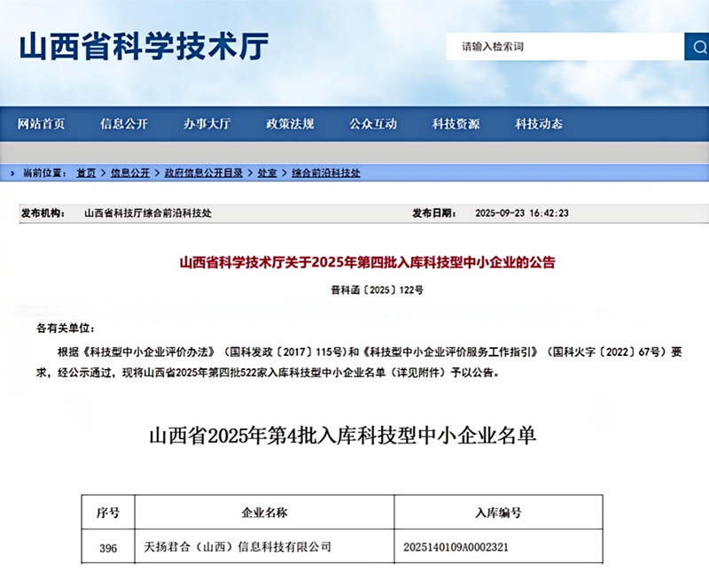Navigate to 科技资源 in the menu
The image size is (709, 579).
[456, 124]
